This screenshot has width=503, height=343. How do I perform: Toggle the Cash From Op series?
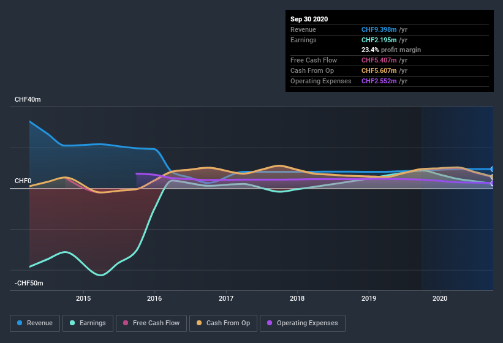(224, 323)
